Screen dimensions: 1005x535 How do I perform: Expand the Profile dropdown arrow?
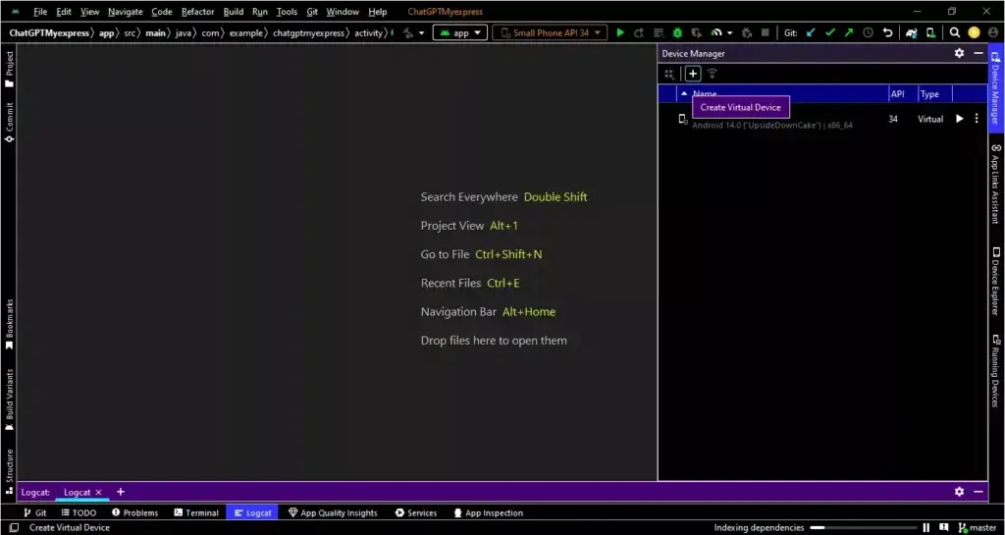click(x=729, y=32)
